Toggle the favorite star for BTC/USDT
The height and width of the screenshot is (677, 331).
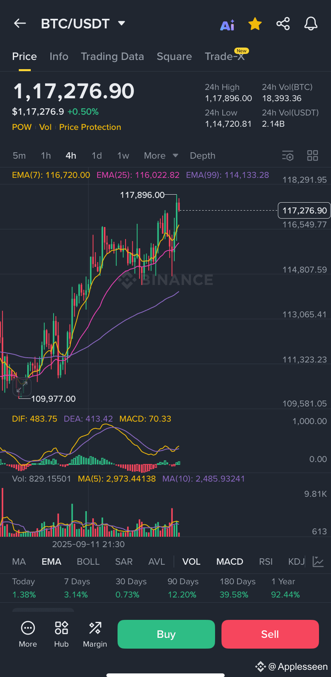pyautogui.click(x=255, y=24)
